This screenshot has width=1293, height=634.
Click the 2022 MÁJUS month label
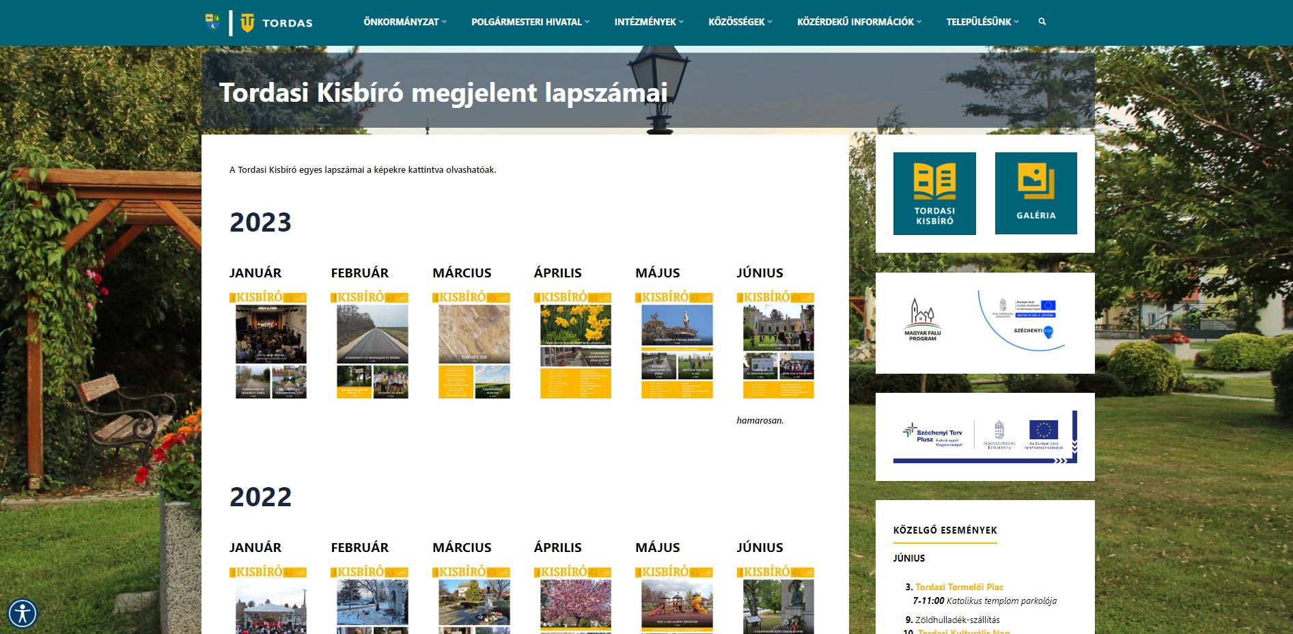658,547
